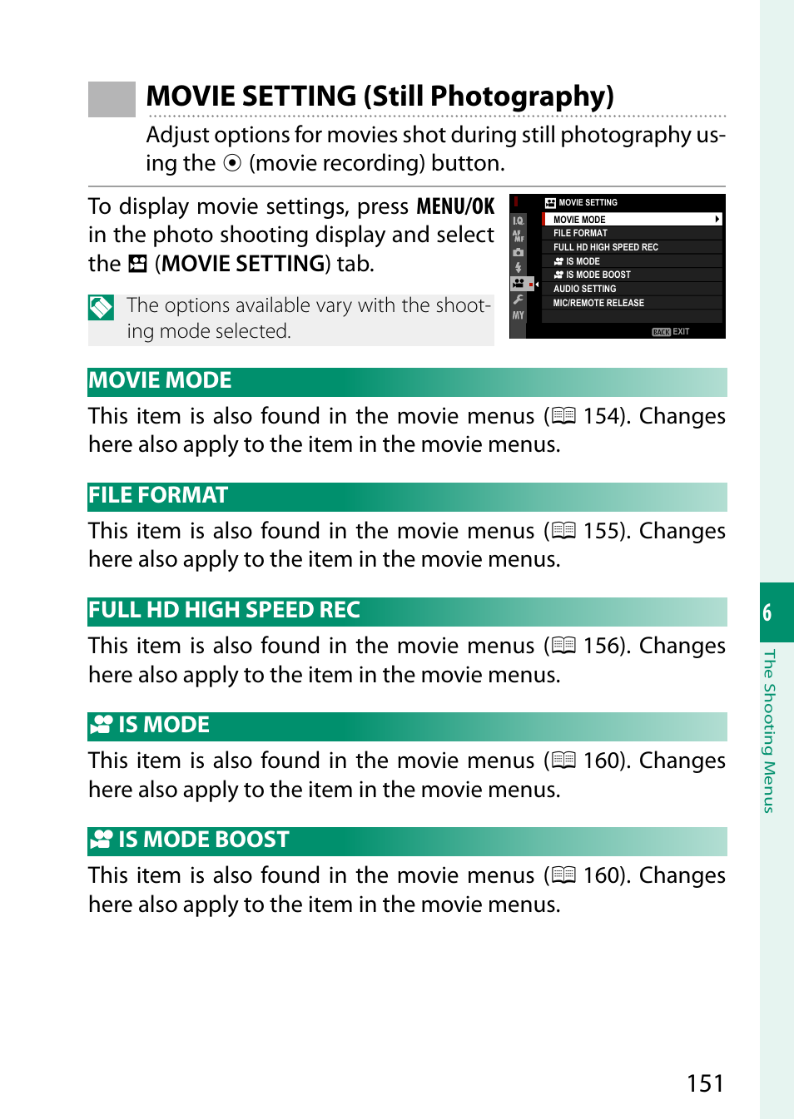Click the MENU/OK text in the intro
The image size is (794, 1120).
[455, 207]
